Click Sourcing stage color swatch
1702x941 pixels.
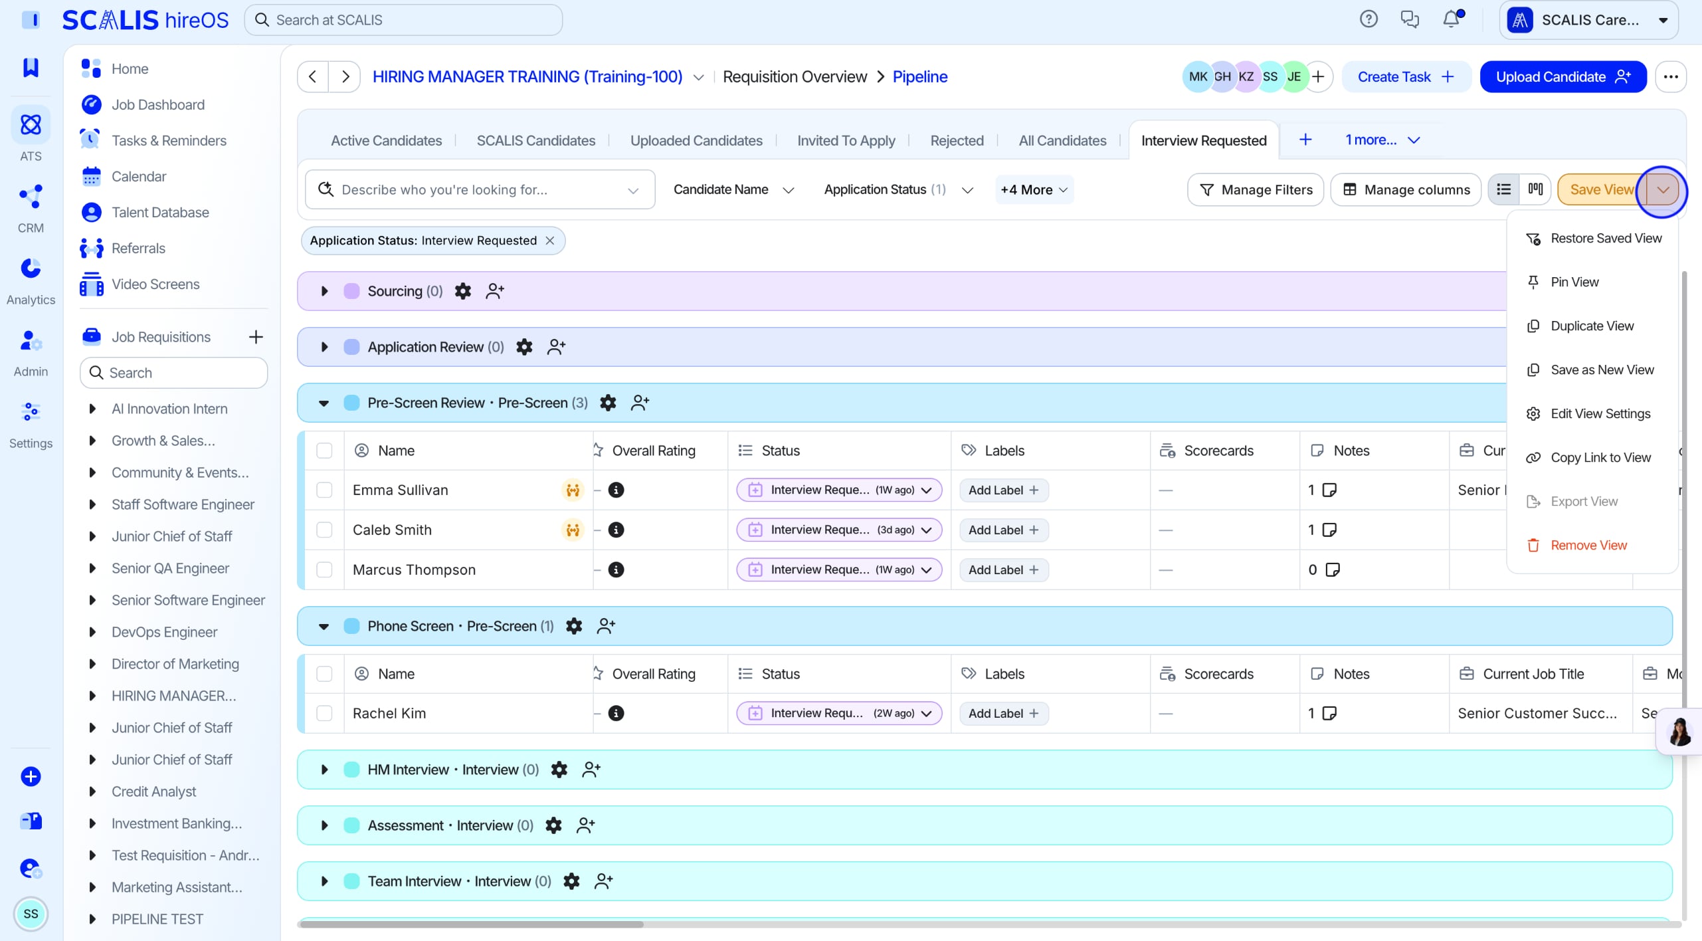[351, 291]
